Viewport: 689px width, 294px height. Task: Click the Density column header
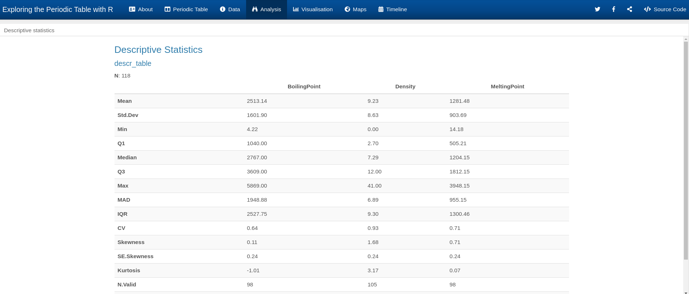coord(405,87)
